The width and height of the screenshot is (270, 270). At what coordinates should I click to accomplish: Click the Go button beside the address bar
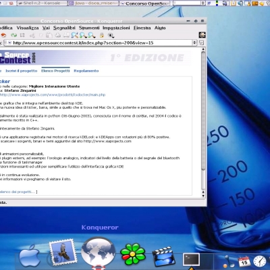point(202,43)
